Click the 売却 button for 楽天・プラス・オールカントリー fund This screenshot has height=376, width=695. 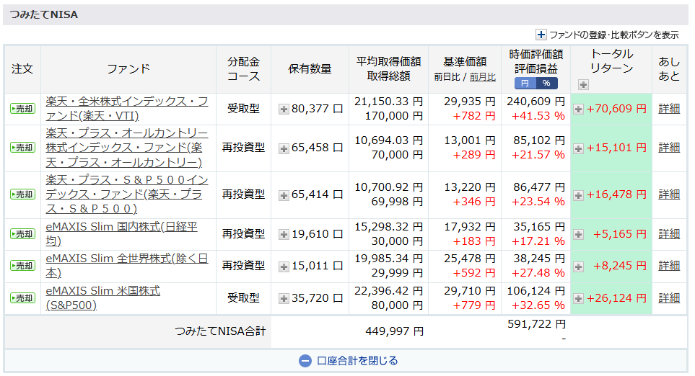(x=22, y=148)
